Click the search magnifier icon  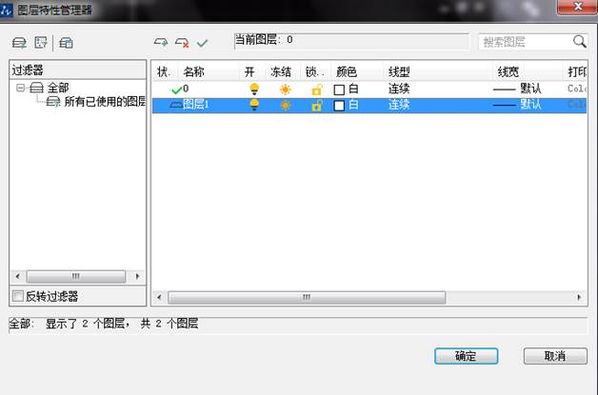tap(579, 42)
